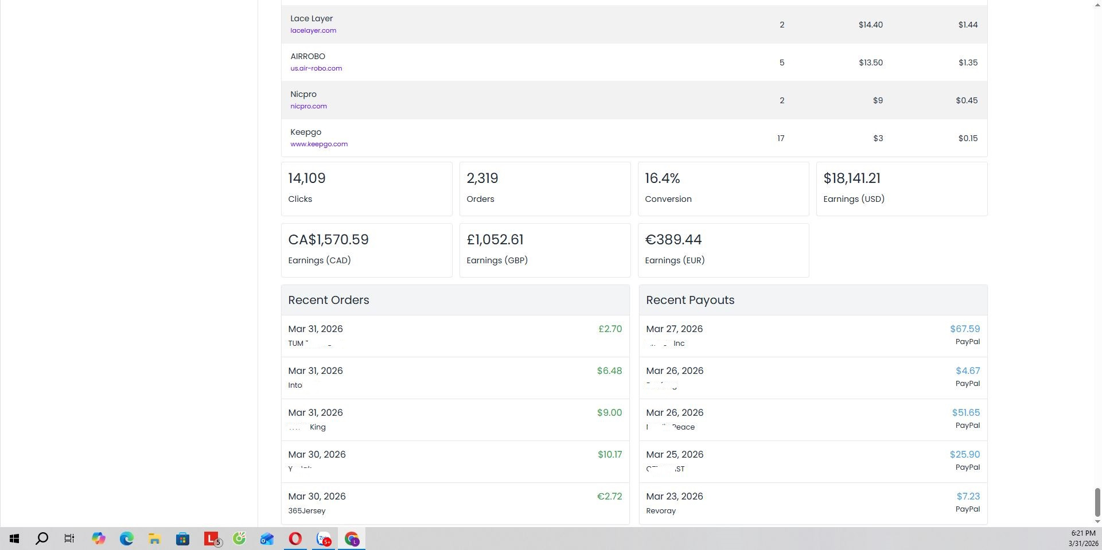Open Microsoft Edge from taskbar
1102x550 pixels.
(126, 539)
